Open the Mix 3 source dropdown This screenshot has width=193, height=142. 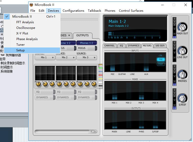pyautogui.click(x=87, y=58)
